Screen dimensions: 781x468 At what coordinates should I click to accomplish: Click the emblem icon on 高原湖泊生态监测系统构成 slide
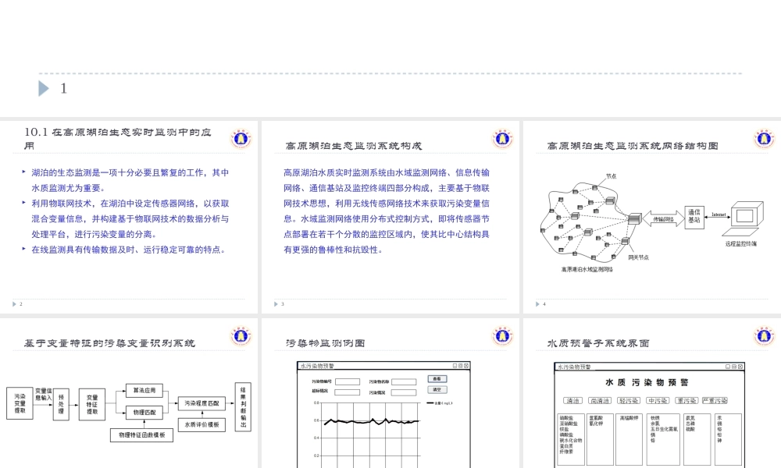503,138
